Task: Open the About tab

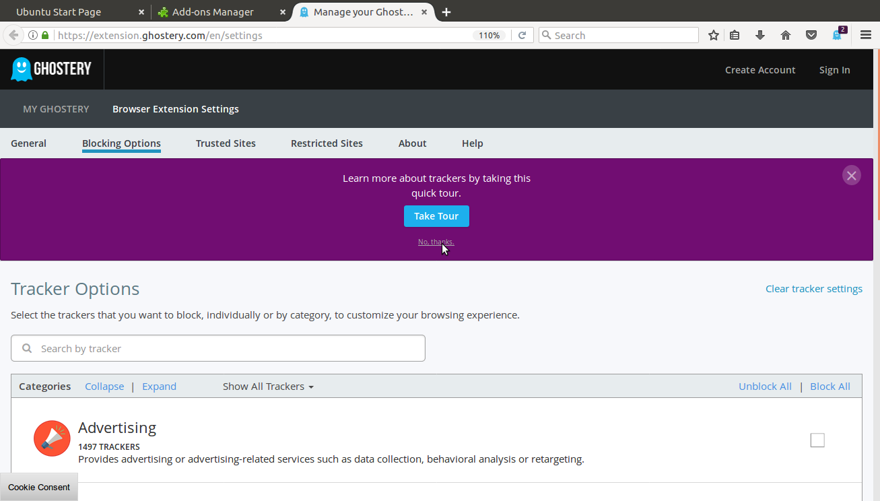Action: coord(412,143)
